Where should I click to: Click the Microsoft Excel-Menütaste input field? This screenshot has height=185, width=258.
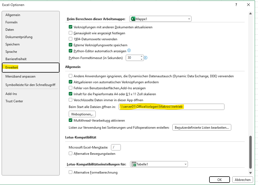tap(116, 147)
